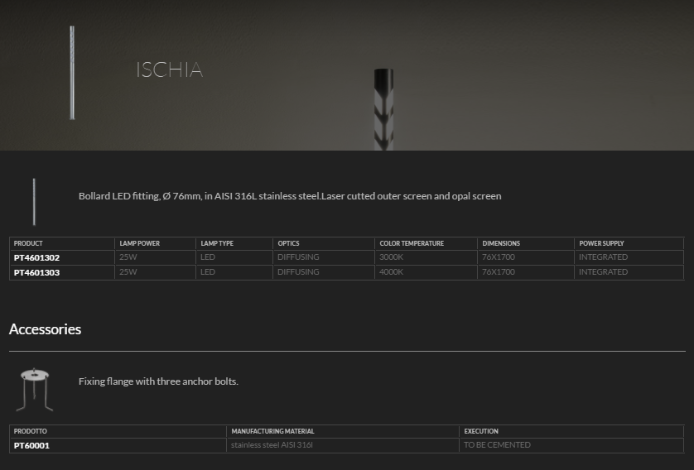Click the Accessories section heading
Screen dimensions: 694x470
[x=45, y=329]
